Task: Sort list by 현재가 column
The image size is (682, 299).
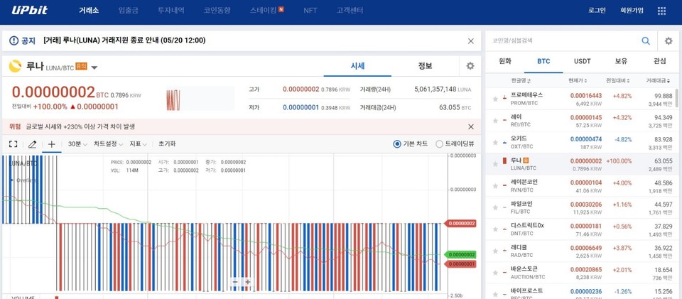Action: click(x=578, y=81)
